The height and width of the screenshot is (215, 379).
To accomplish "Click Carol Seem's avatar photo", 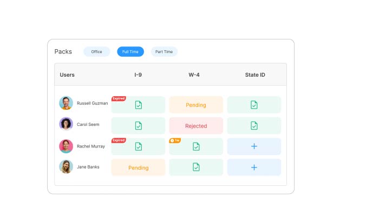I will click(66, 124).
